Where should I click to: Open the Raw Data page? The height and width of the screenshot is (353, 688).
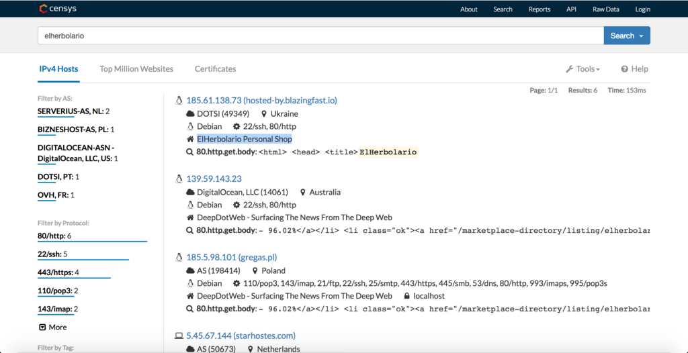(605, 9)
